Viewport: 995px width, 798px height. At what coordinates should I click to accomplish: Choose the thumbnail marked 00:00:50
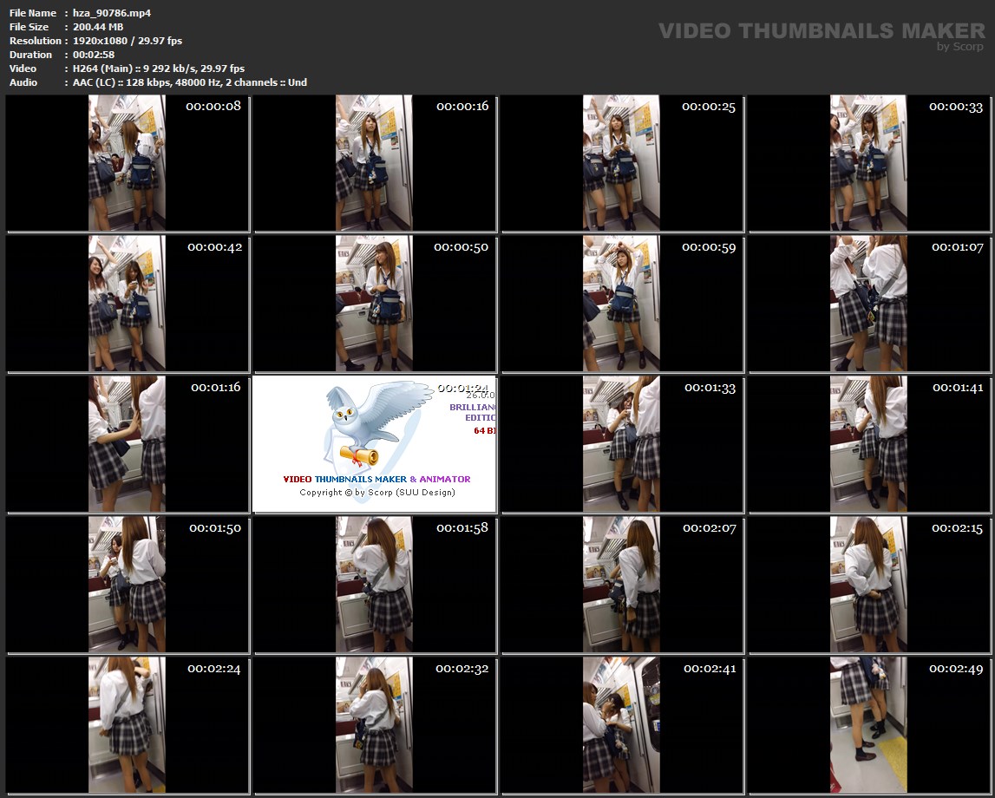click(x=375, y=304)
